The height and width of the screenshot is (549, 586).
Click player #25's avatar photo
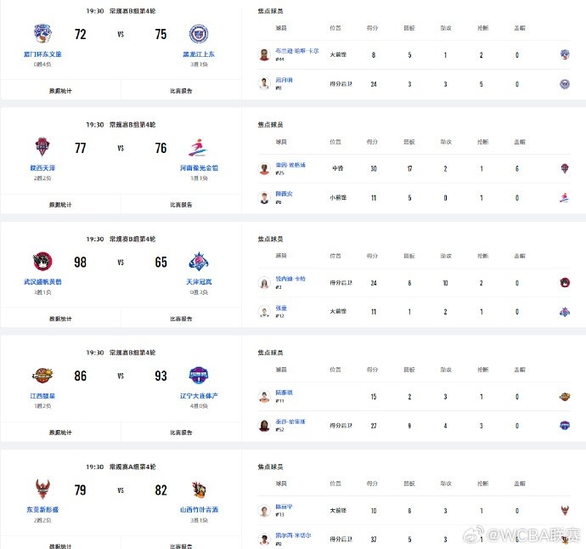264,168
